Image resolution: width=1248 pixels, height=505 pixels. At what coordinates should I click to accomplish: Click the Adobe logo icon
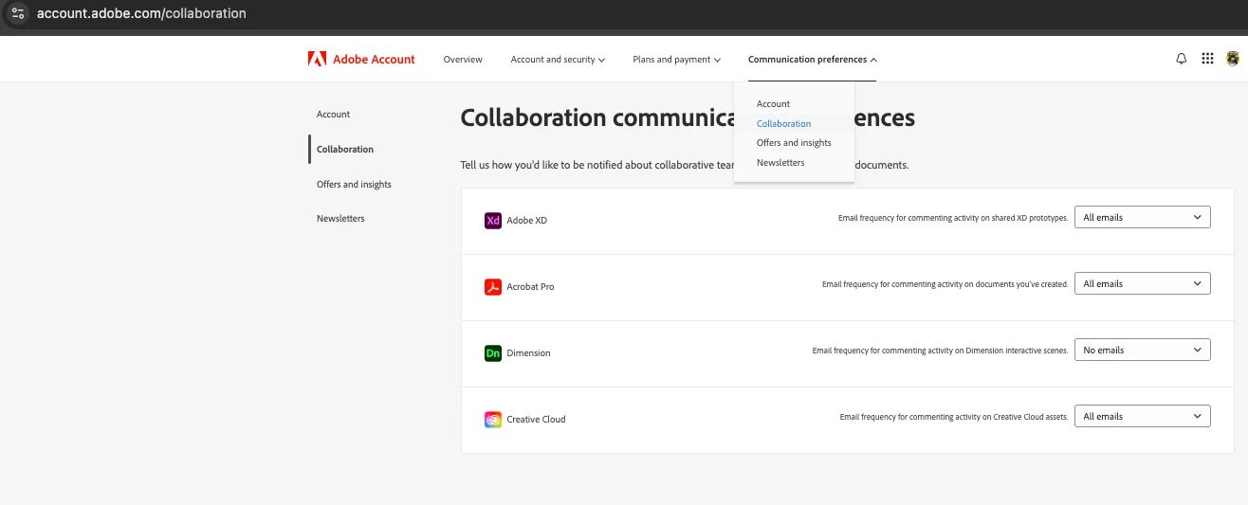[x=317, y=59]
